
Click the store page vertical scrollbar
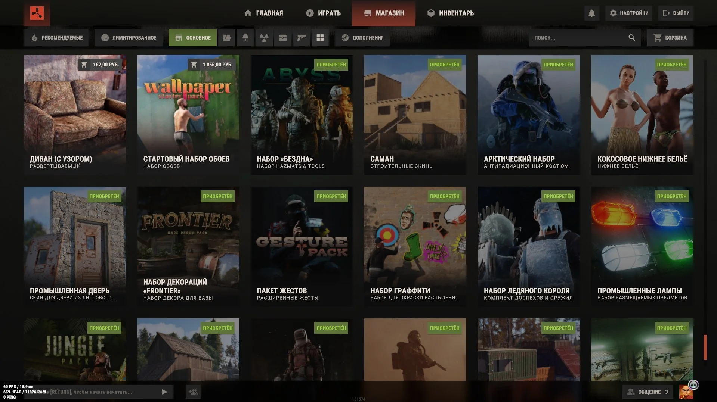pyautogui.click(x=705, y=347)
